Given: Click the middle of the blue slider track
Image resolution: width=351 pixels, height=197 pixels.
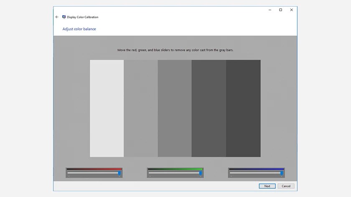Looking at the screenshot, I should pos(256,173).
